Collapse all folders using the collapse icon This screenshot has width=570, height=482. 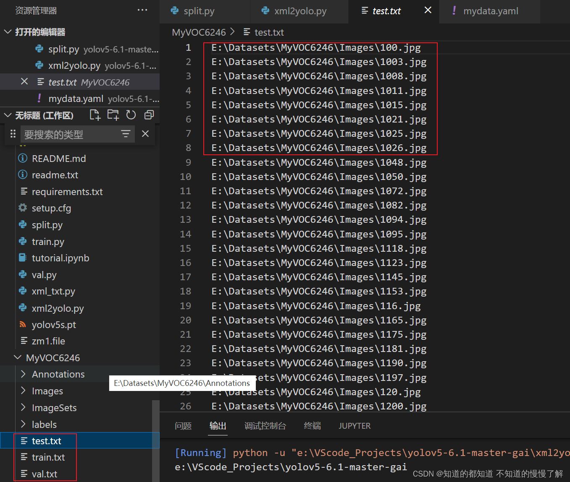(x=149, y=115)
